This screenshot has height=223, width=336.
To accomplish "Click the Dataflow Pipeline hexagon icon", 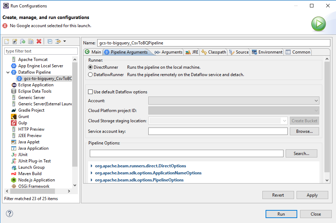I will [x=14, y=72].
